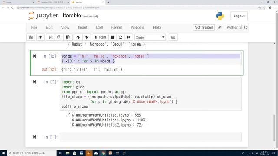The width and height of the screenshot is (278, 156).
Task: Click the browser address bar
Action: 136,8
